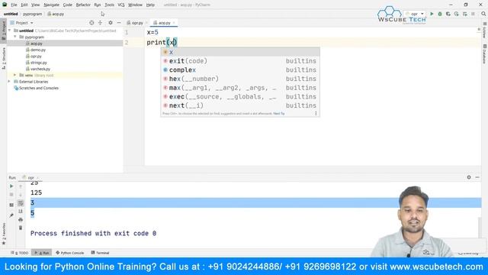Screen dimensions: 488x275
Task: Click restore layout icon in Run panel
Action: (x=11, y=205)
